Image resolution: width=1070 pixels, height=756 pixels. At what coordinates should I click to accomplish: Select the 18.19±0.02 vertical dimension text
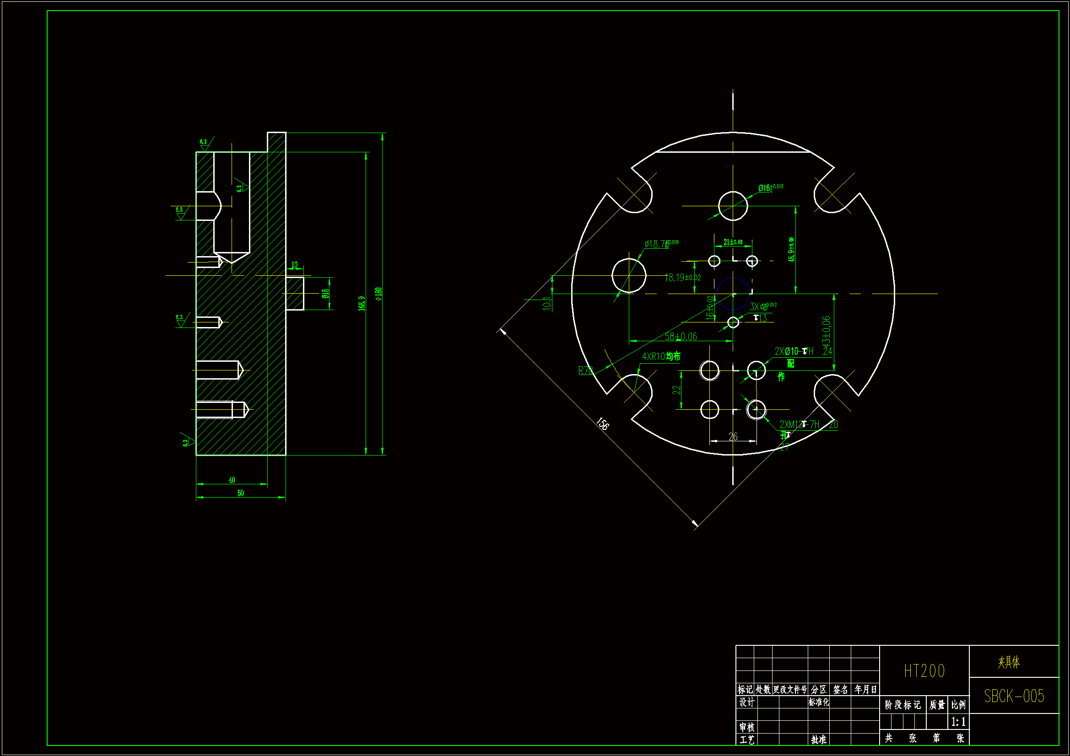pyautogui.click(x=683, y=278)
